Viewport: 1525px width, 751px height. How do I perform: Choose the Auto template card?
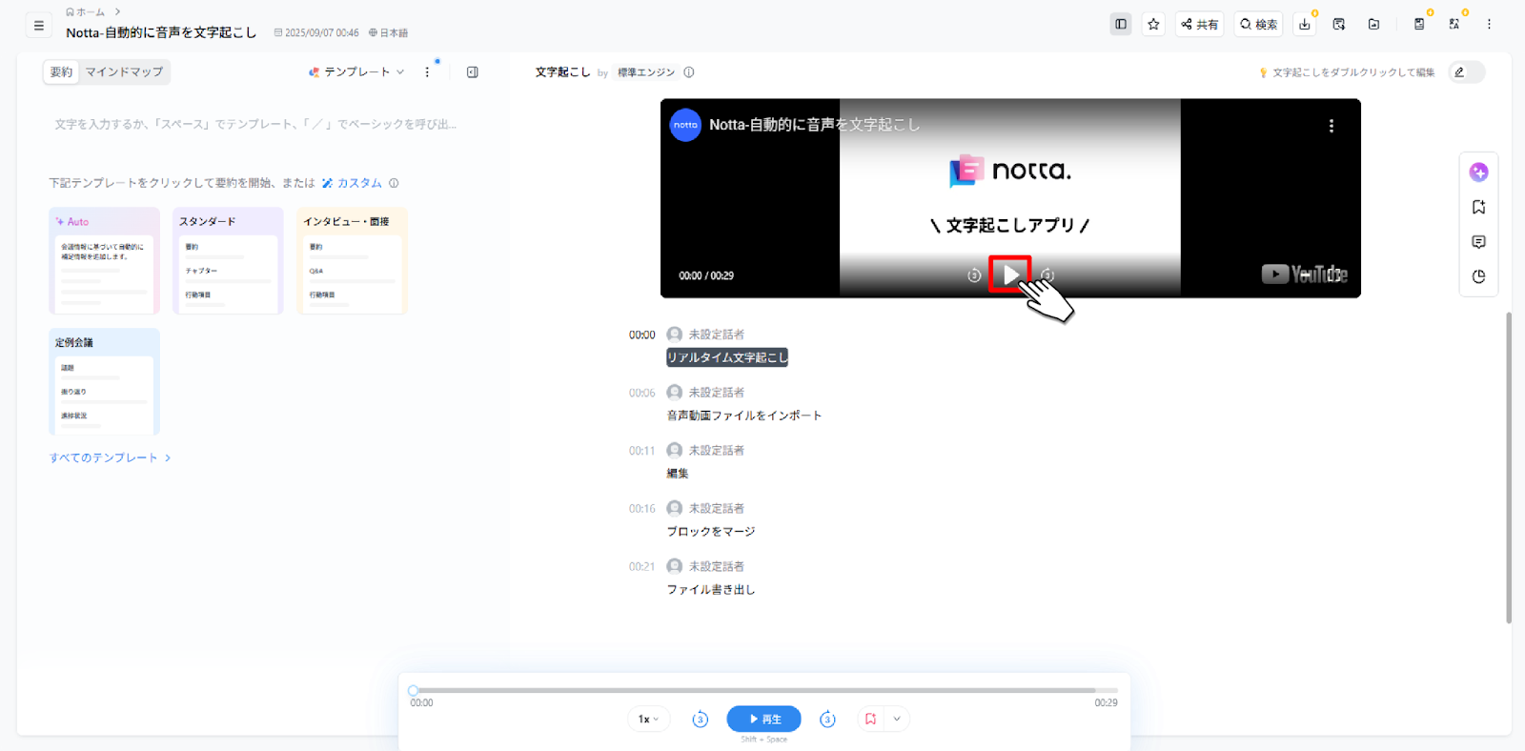104,260
